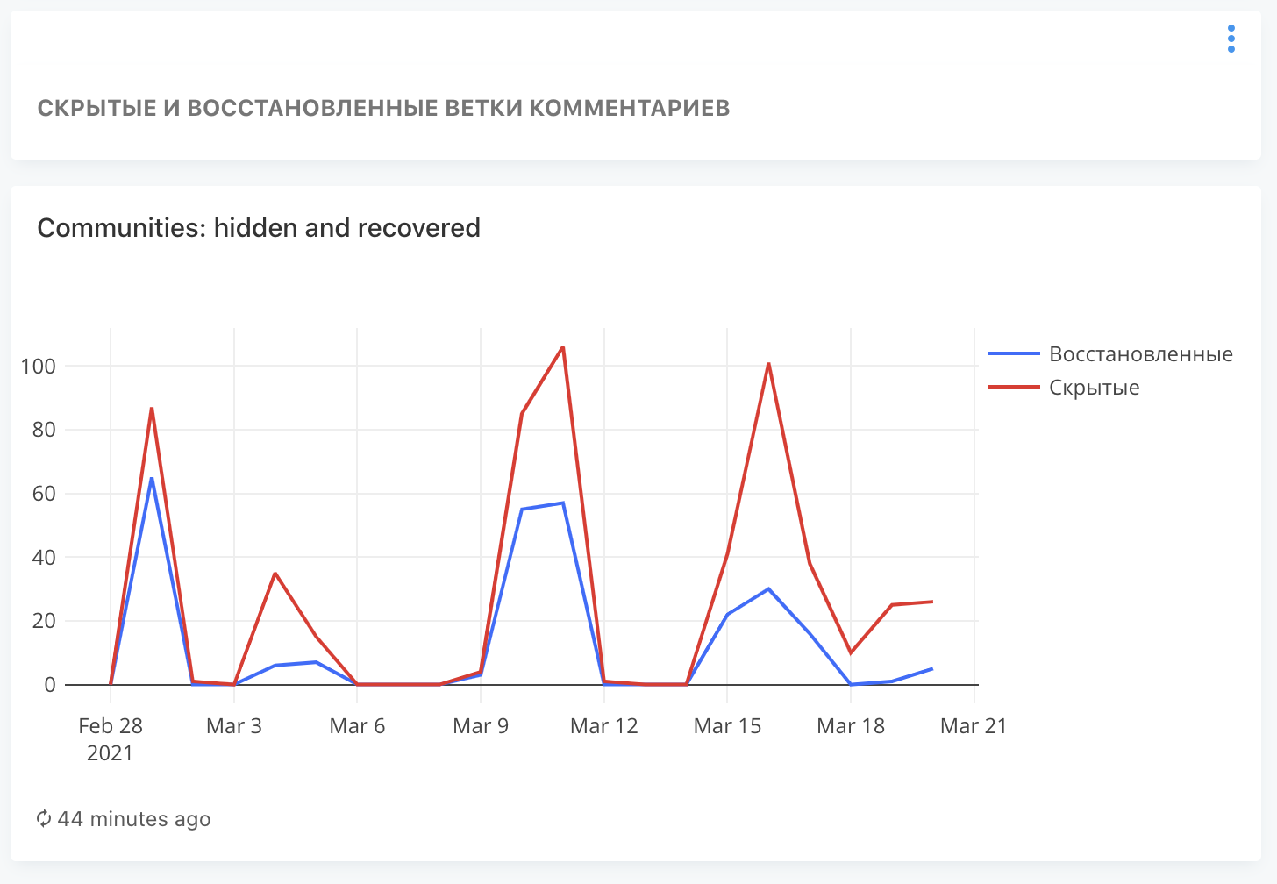Click the red legend line sample
This screenshot has width=1277, height=884.
(x=1013, y=388)
